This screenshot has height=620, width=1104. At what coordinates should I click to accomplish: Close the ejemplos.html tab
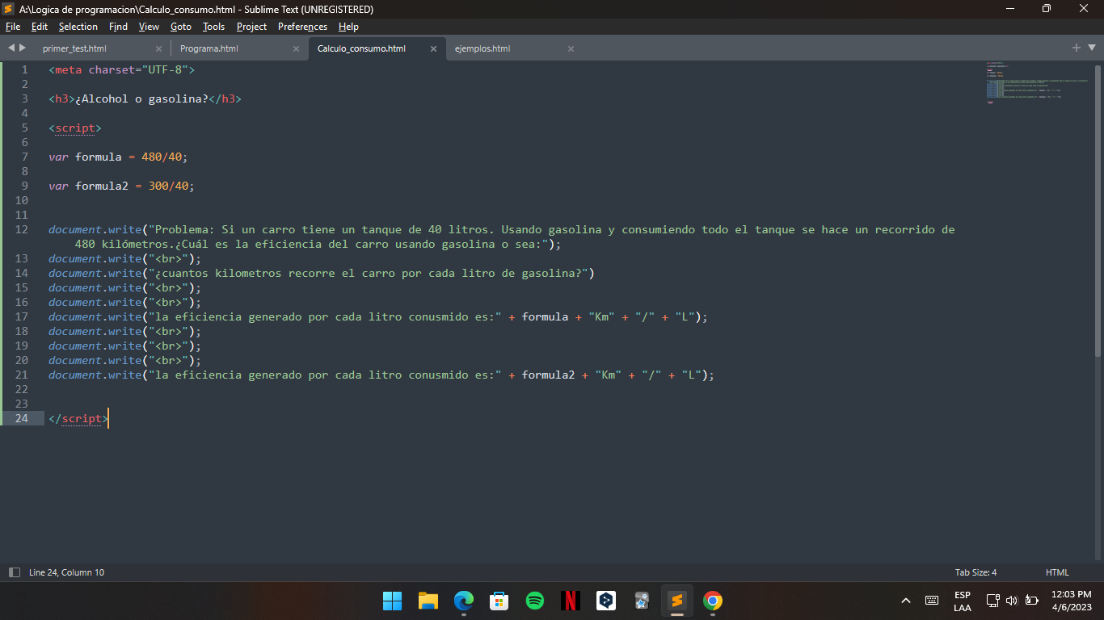571,48
